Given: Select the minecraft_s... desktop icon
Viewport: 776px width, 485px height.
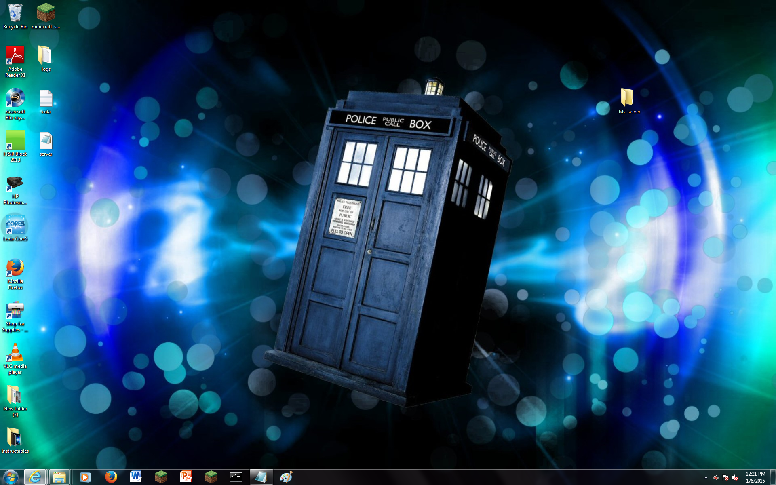Looking at the screenshot, I should [x=46, y=16].
